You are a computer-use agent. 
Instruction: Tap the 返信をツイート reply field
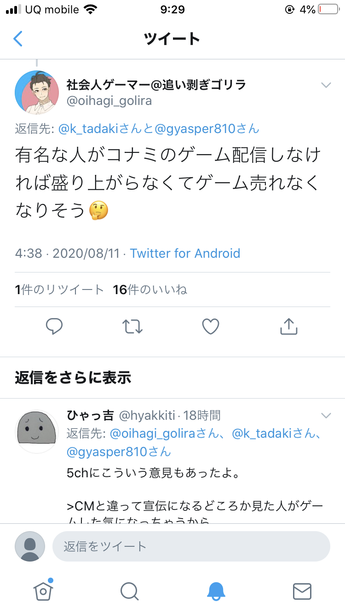(191, 546)
